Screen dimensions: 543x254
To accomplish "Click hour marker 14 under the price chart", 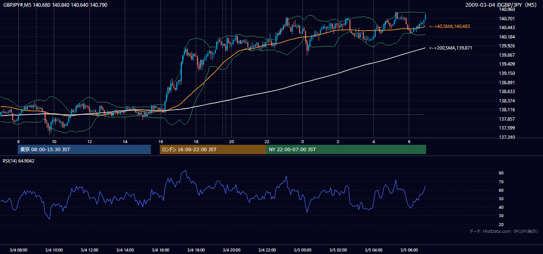I will click(x=125, y=141).
